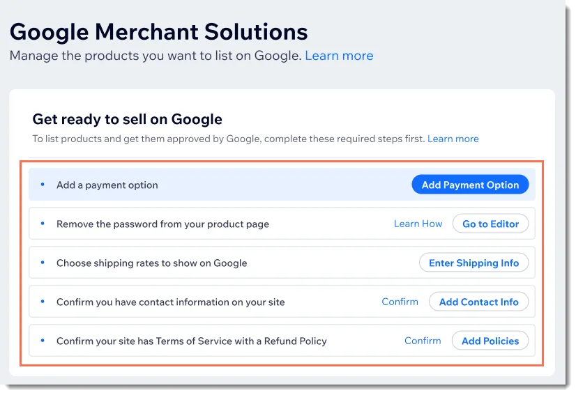This screenshot has width=576, height=395.
Task: Open the Go to Editor button
Action: (490, 224)
